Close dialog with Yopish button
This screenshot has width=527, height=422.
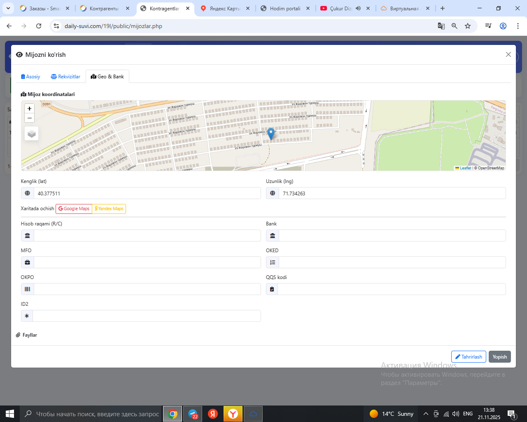pos(499,357)
